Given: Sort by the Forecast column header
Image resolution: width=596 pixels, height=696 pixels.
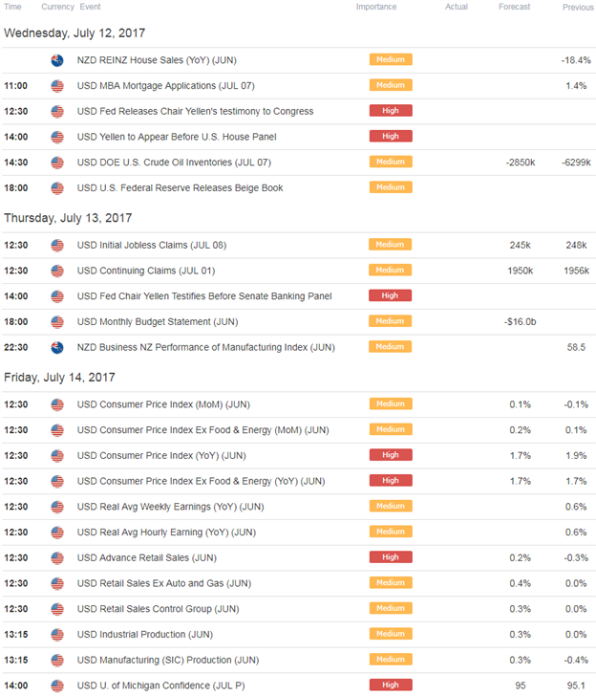Looking at the screenshot, I should [514, 7].
